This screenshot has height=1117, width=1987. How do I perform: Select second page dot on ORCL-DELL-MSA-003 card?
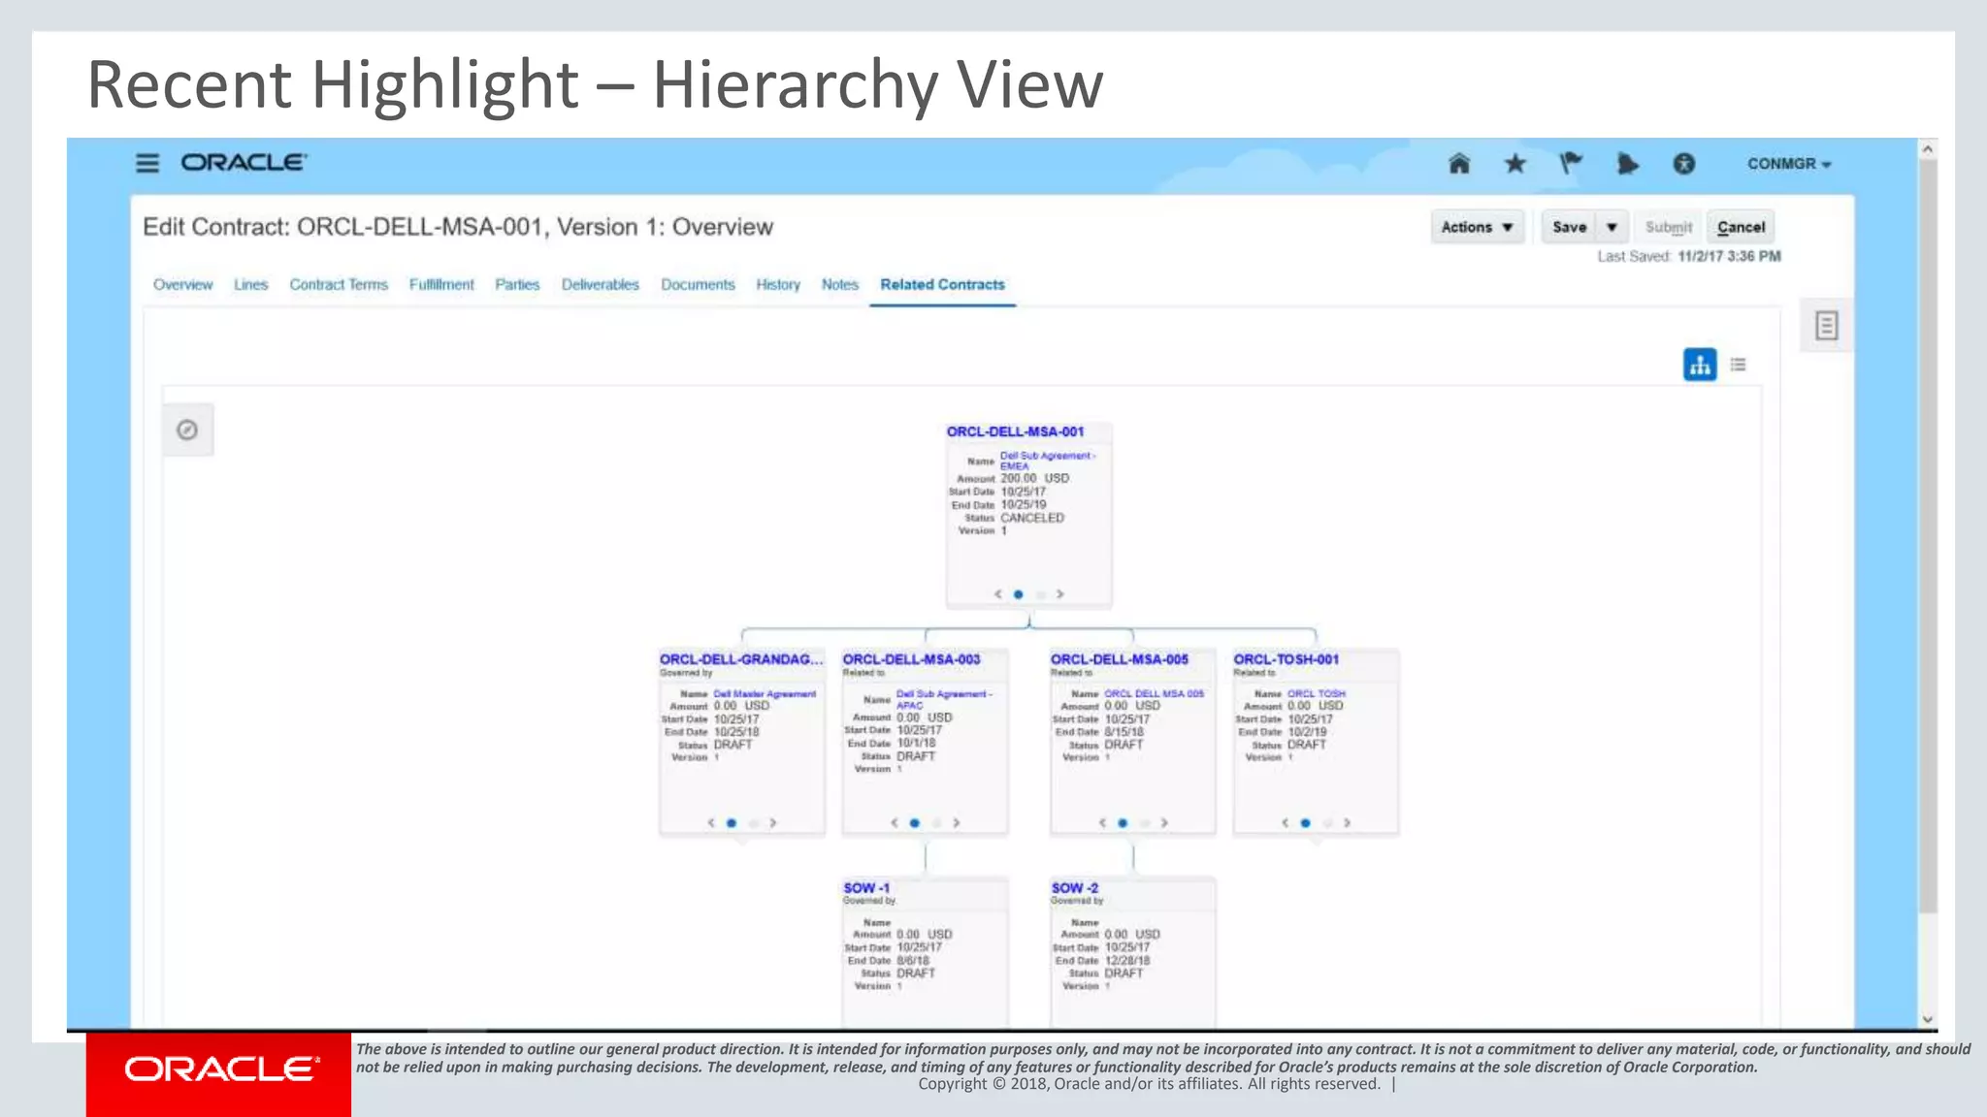pyautogui.click(x=936, y=822)
